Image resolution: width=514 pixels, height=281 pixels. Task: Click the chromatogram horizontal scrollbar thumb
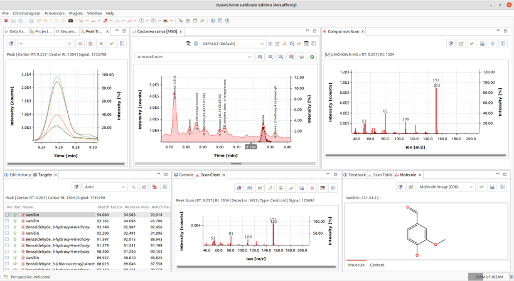(x=236, y=164)
